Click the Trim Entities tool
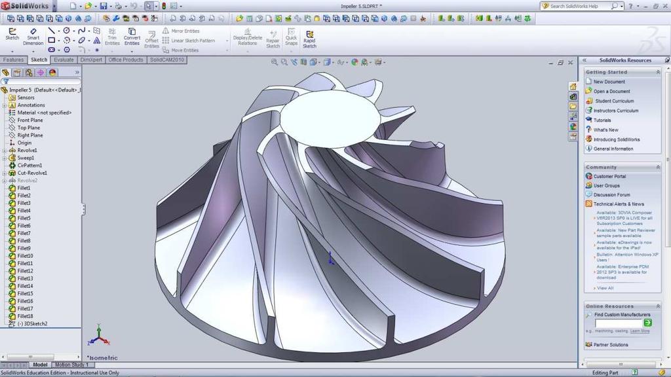671x377 pixels. [x=112, y=37]
